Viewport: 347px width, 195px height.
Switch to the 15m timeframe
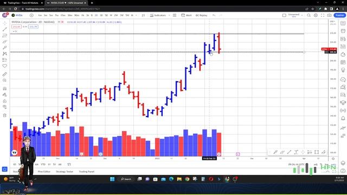click(x=63, y=15)
